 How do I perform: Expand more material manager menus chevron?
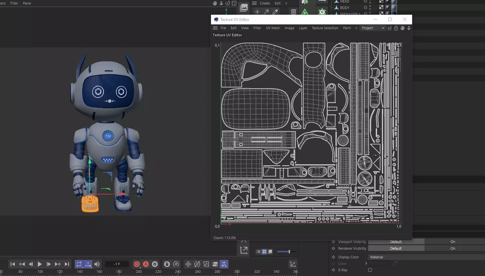click(286, 3)
